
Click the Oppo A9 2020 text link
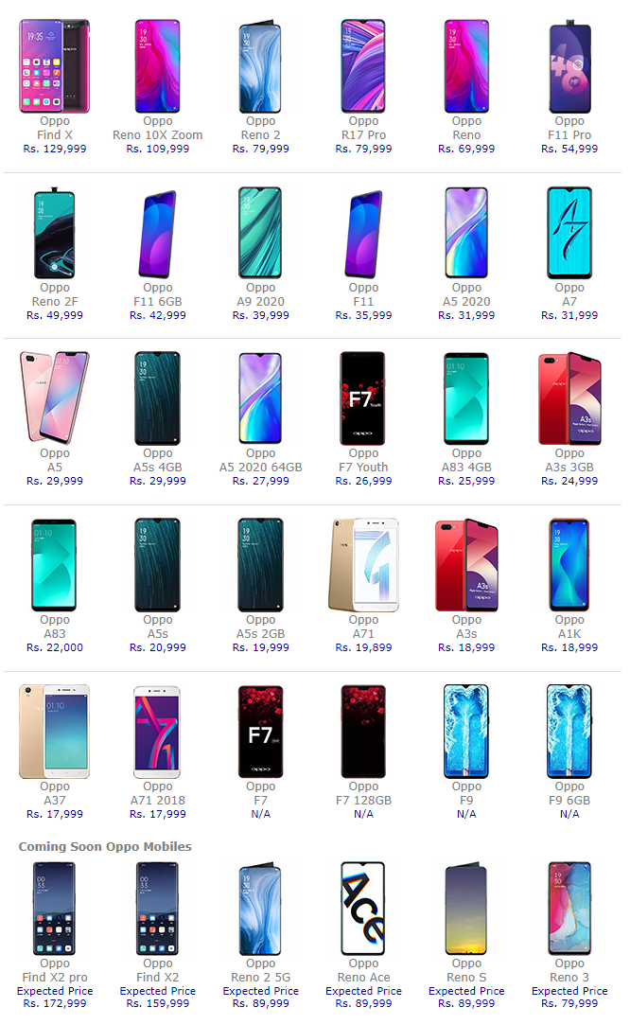pyautogui.click(x=261, y=295)
